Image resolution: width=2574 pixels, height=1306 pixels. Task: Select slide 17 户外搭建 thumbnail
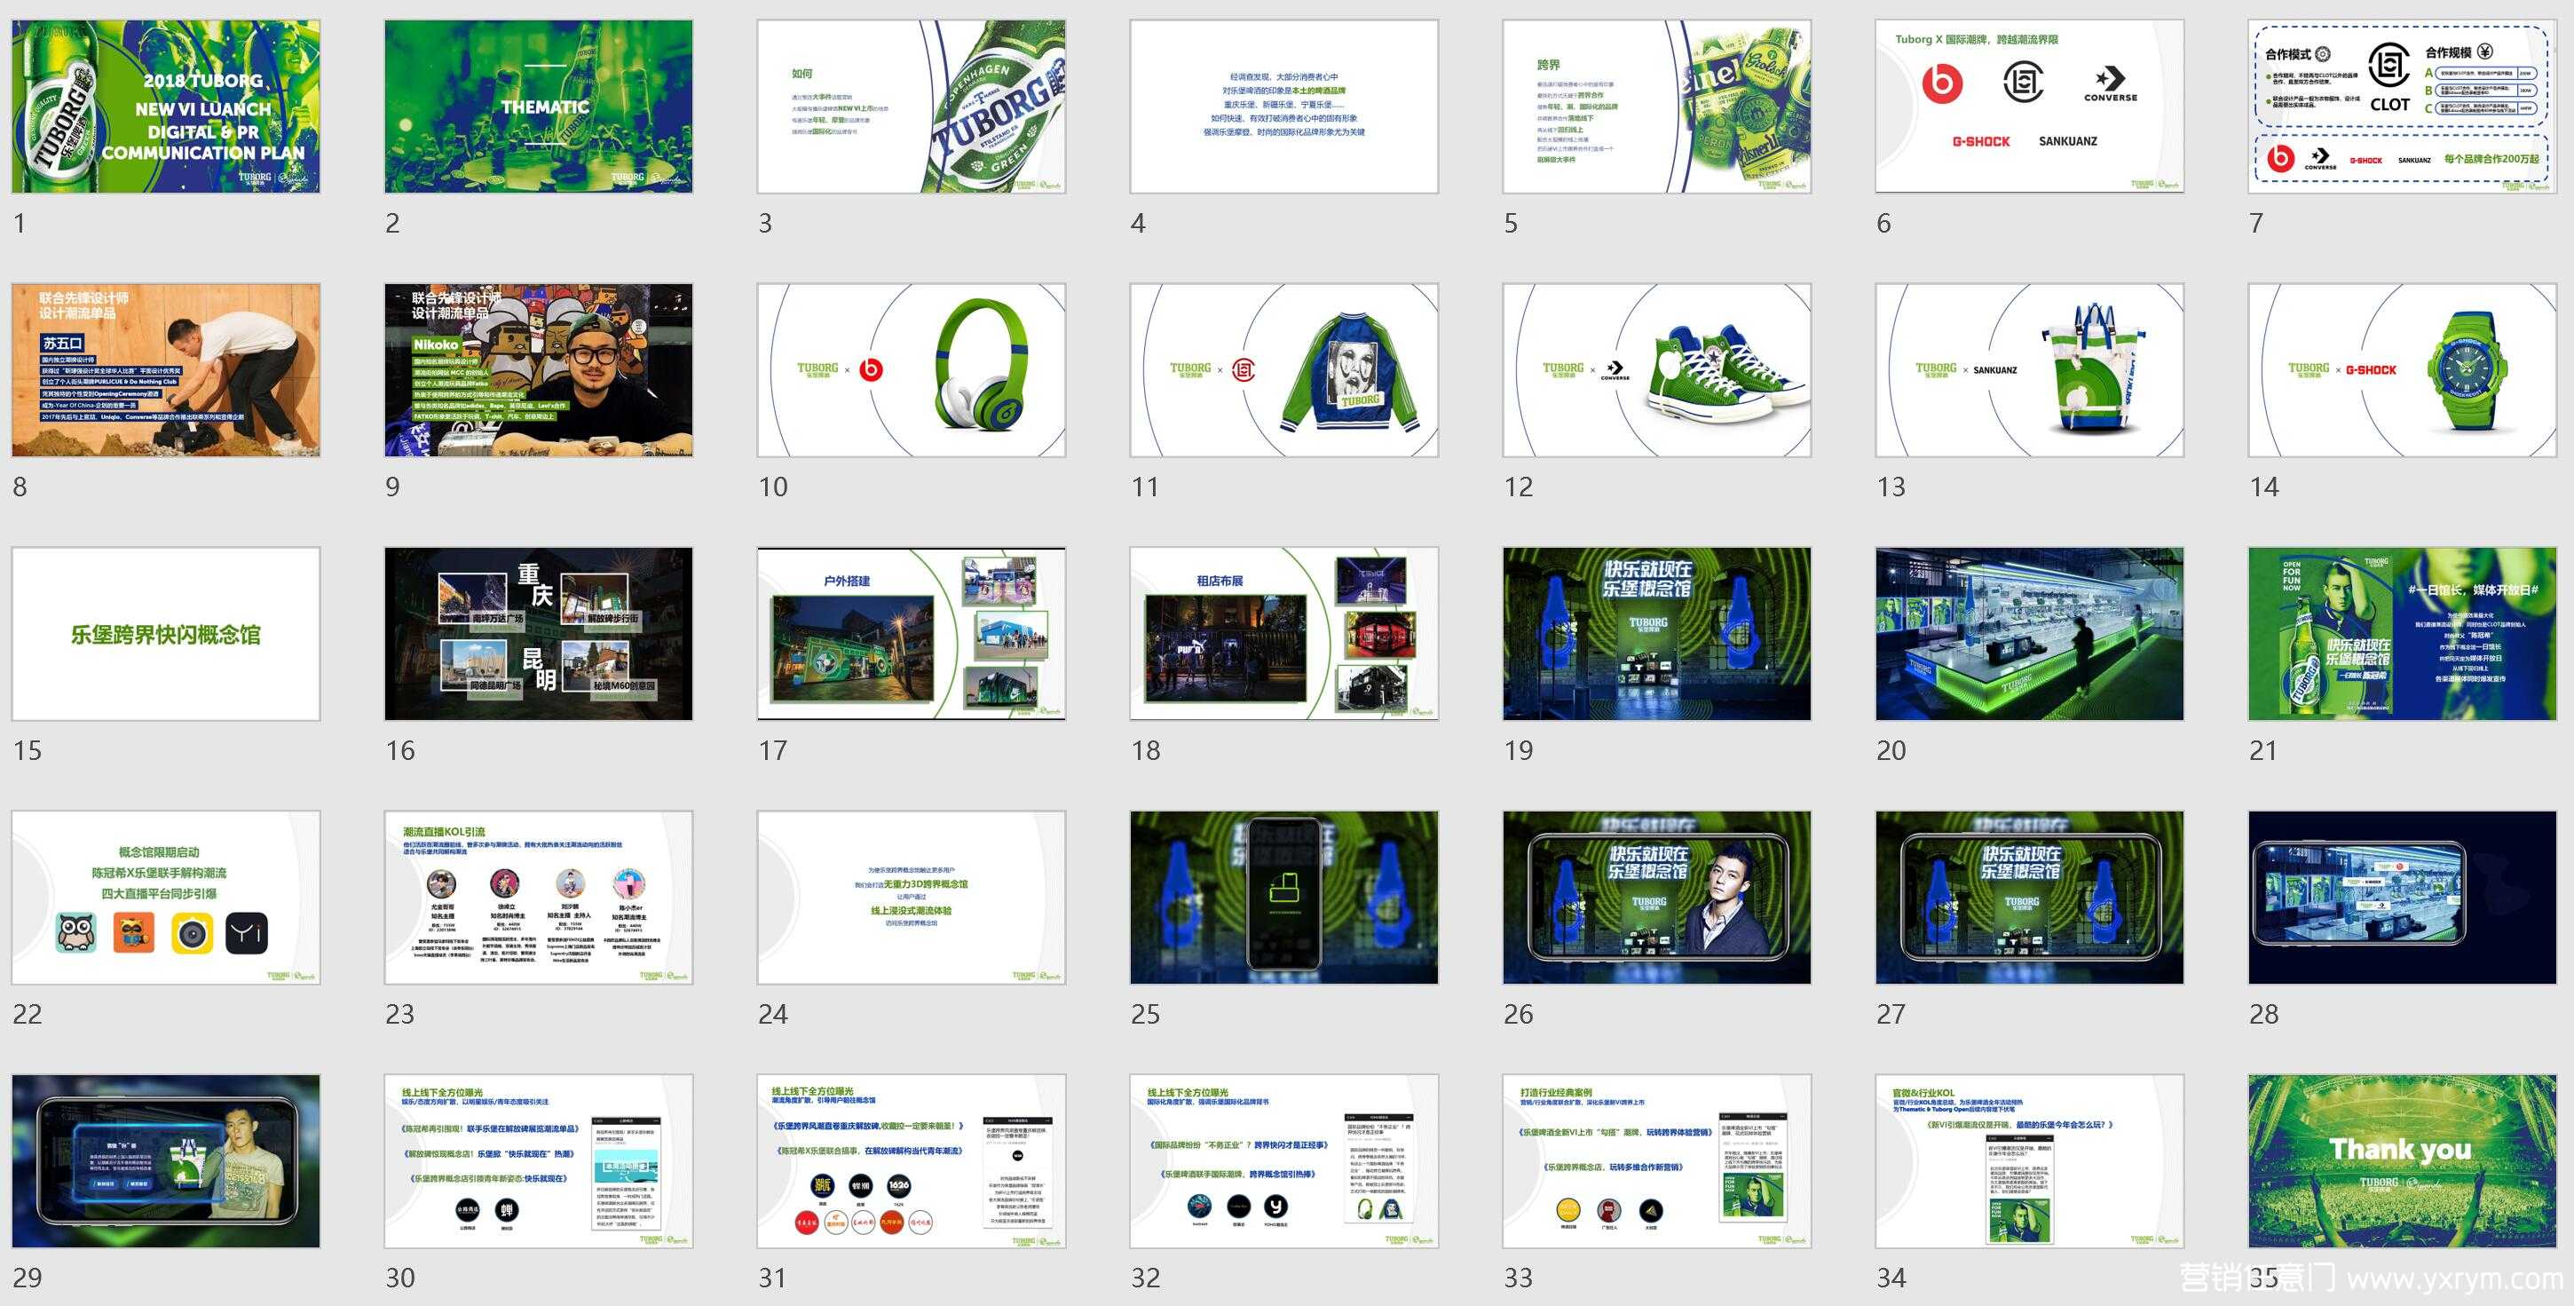point(912,634)
